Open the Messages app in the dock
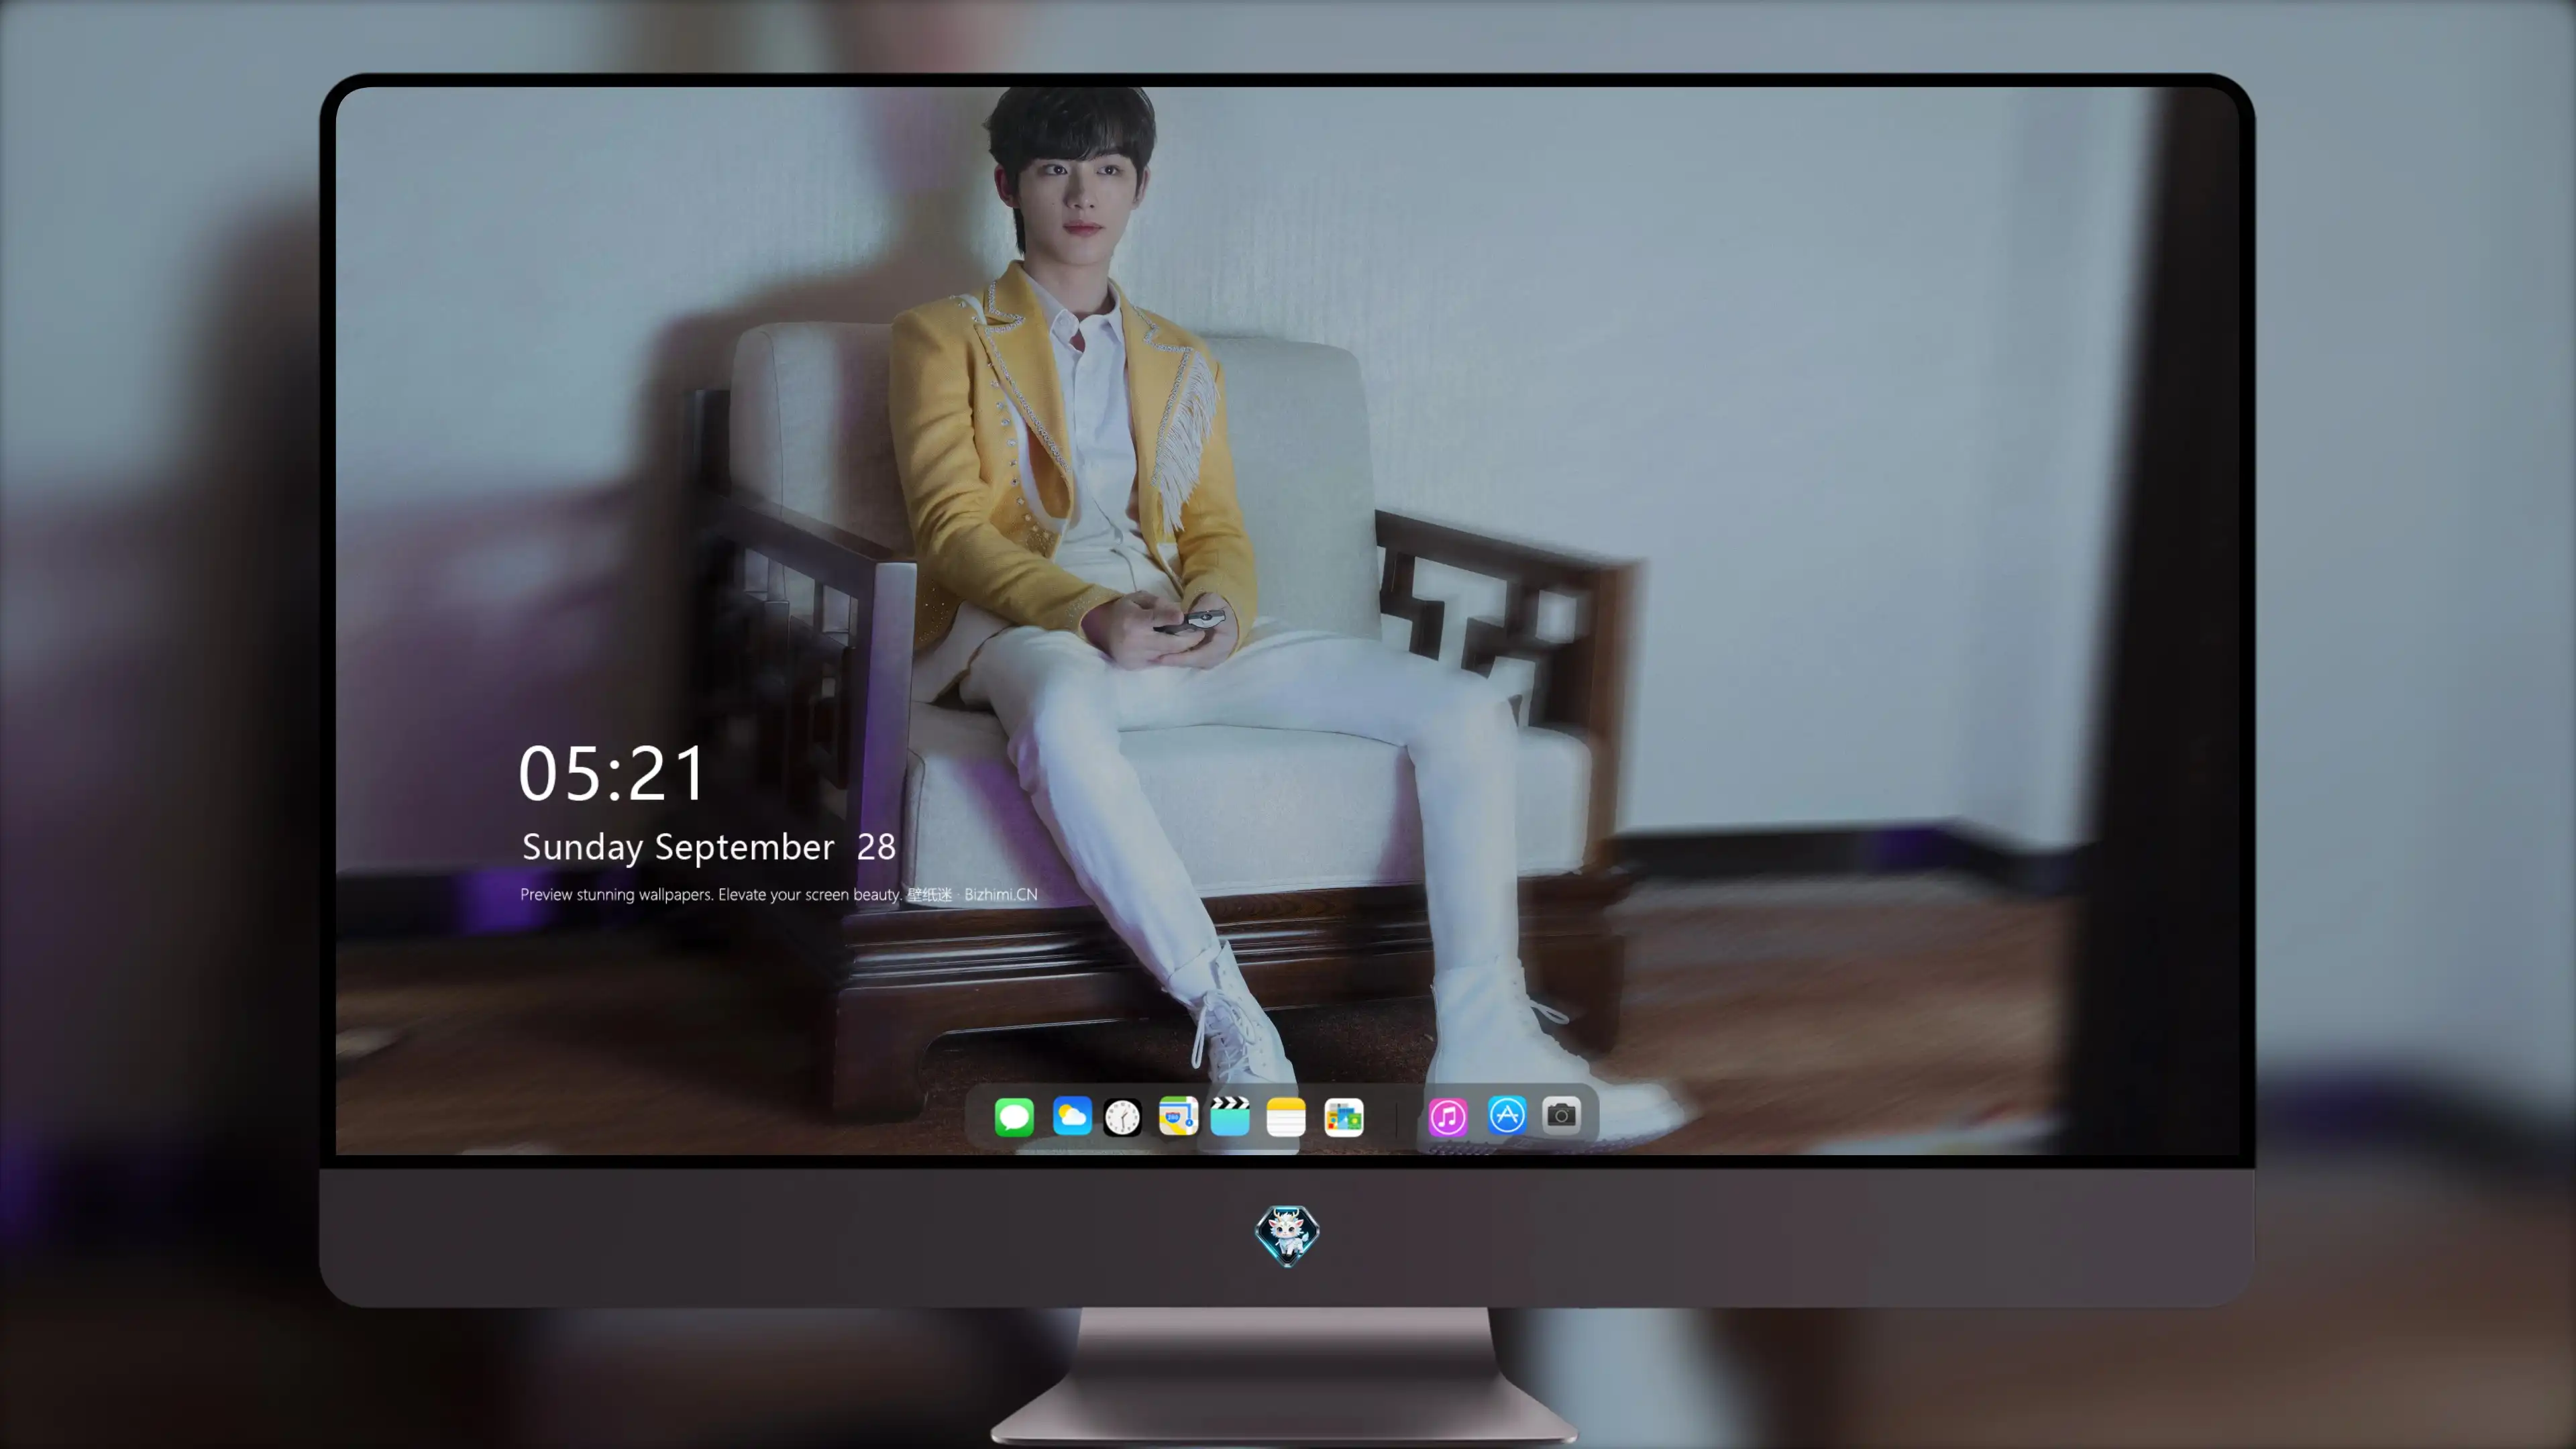Image resolution: width=2576 pixels, height=1449 pixels. (x=1014, y=1116)
